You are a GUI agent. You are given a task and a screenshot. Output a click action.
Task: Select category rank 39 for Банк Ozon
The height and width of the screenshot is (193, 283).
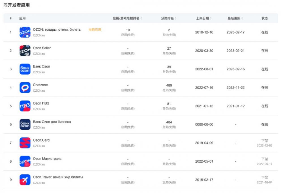169,67
